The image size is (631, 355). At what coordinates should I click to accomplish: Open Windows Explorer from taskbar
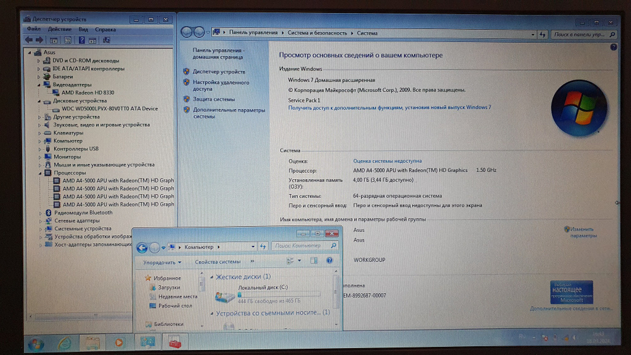pyautogui.click(x=91, y=343)
